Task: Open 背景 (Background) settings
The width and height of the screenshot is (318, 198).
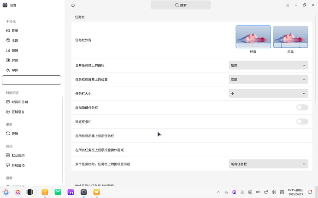Action: pyautogui.click(x=15, y=31)
